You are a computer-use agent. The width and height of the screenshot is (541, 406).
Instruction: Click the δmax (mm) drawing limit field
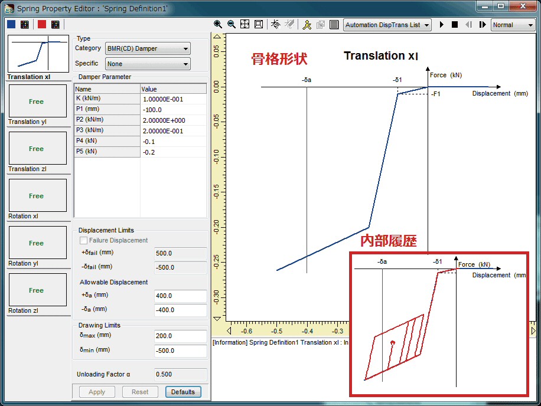pos(181,336)
